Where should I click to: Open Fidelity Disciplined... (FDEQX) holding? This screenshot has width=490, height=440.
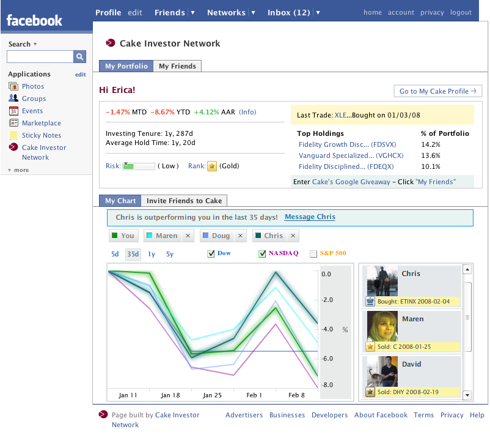coord(346,166)
